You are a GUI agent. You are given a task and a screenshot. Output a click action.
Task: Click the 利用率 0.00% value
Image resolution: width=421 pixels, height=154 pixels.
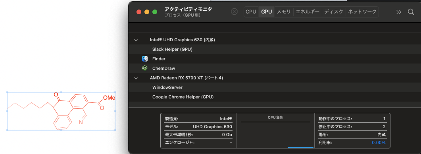[x=379, y=142]
